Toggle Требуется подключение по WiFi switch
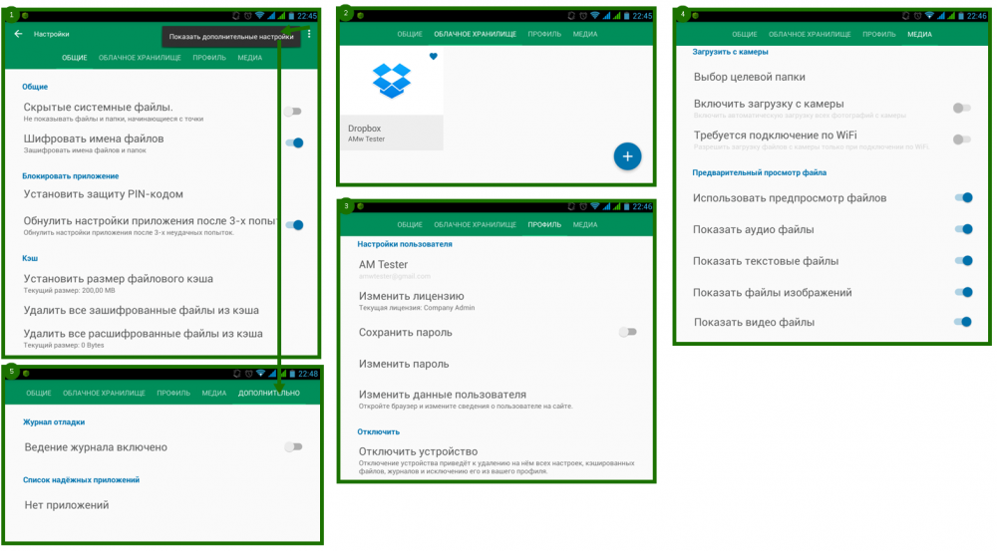The height and width of the screenshot is (551, 997). point(962,139)
